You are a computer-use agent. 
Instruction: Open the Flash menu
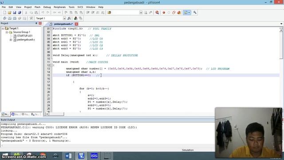[37, 7]
